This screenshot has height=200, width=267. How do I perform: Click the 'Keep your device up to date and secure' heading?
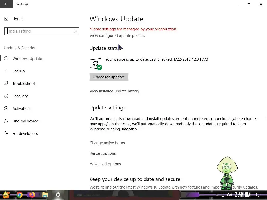click(135, 179)
